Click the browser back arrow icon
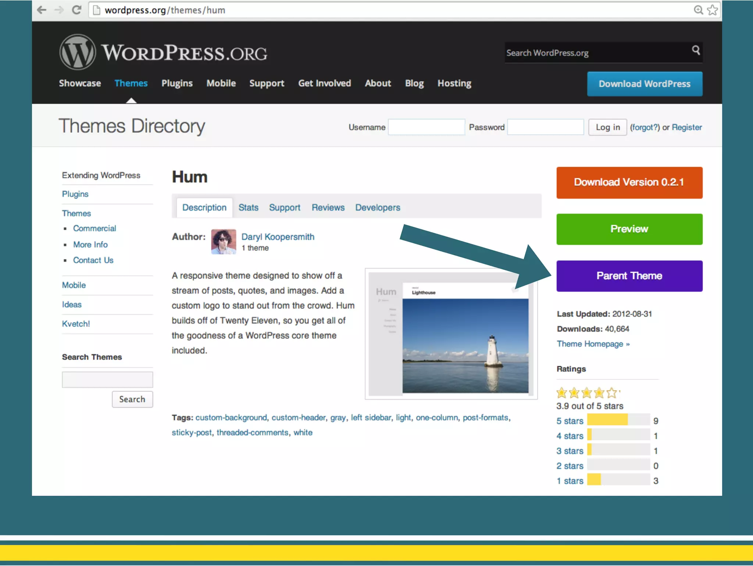Screen dimensions: 753x566 click(x=42, y=10)
